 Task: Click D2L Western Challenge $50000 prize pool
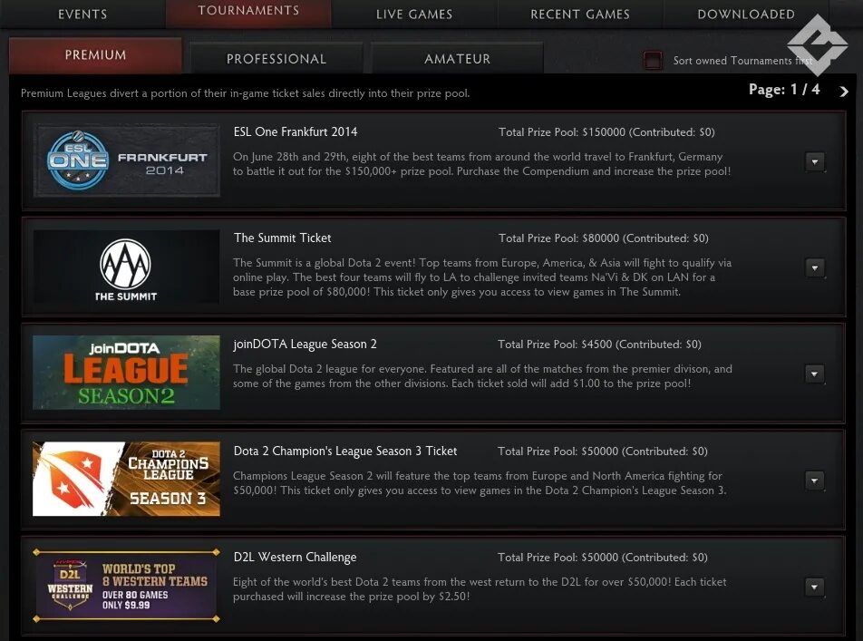click(603, 558)
